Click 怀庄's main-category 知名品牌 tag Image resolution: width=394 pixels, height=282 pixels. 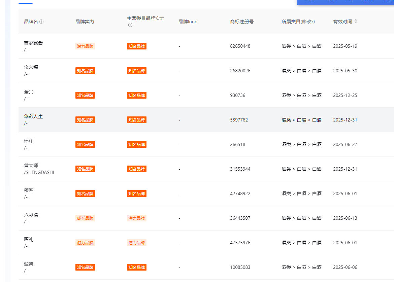click(x=137, y=144)
